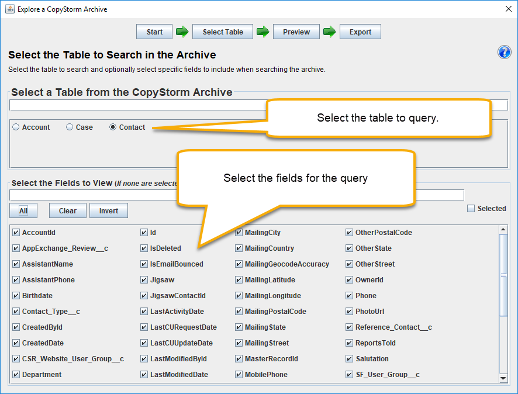518x394 pixels.
Task: Click the Java app icon in title bar
Action: click(x=10, y=9)
